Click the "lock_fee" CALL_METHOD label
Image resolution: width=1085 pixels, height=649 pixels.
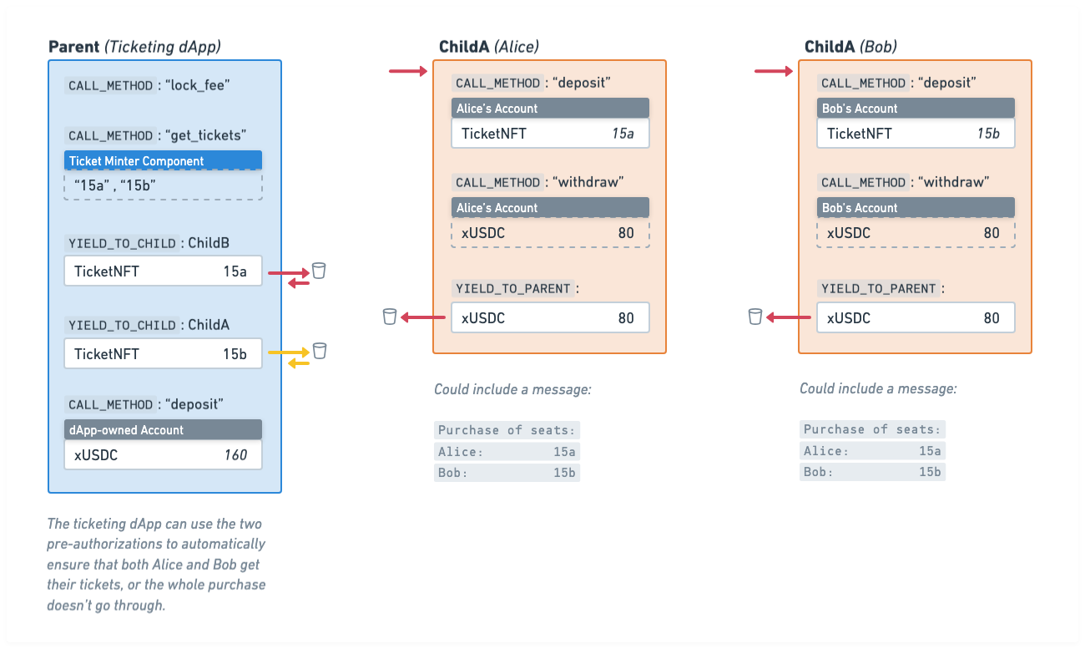[x=149, y=86]
